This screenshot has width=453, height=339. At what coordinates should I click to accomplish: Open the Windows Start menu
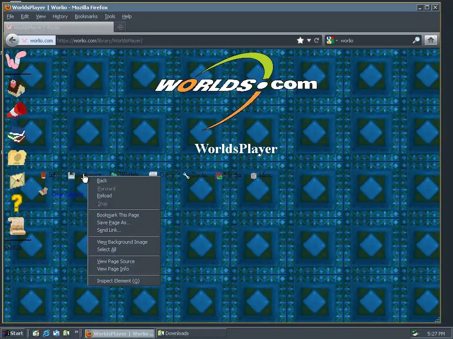point(13,334)
